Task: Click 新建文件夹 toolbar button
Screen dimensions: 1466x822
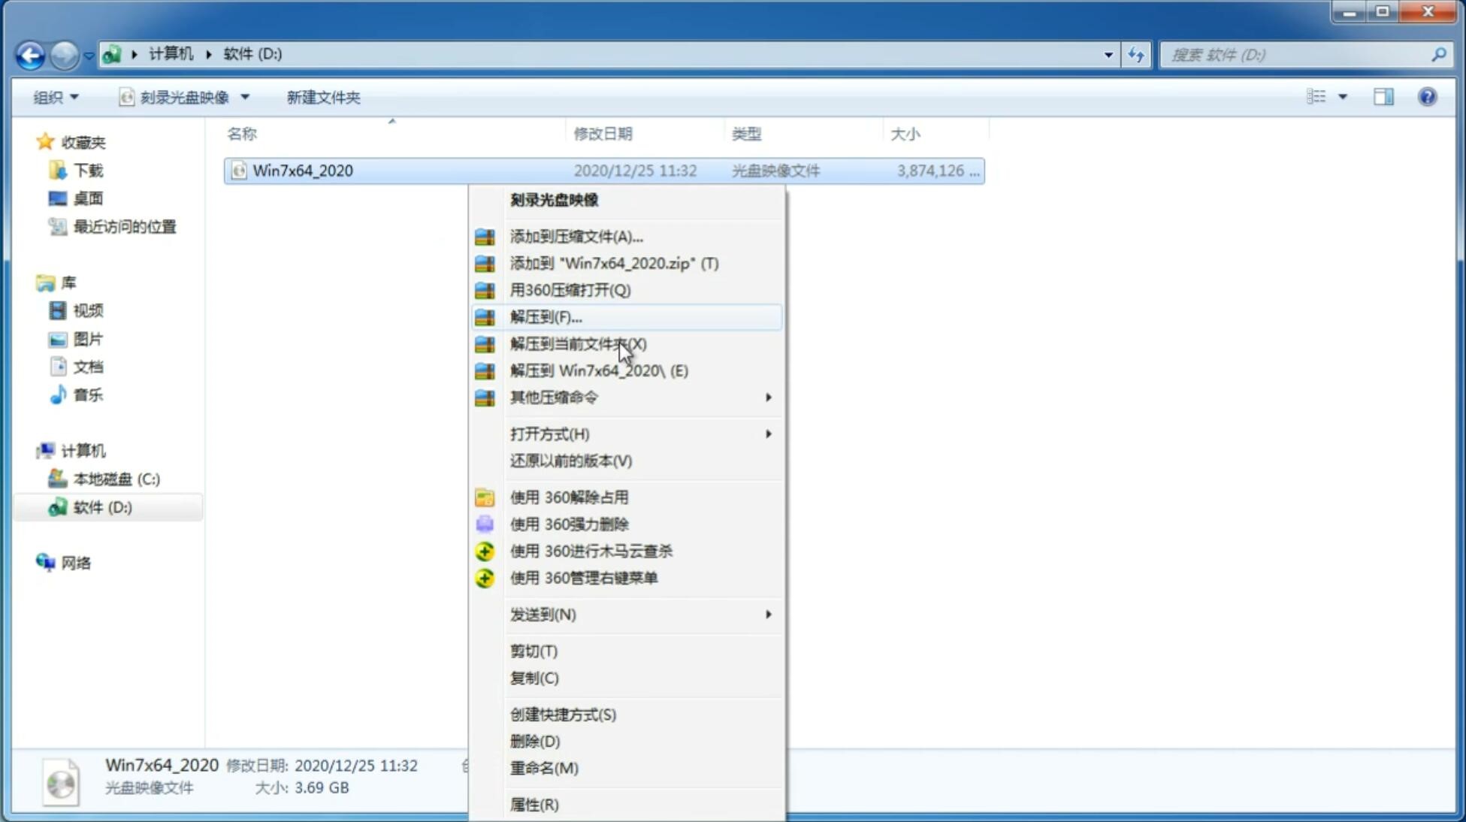Action: (x=322, y=97)
